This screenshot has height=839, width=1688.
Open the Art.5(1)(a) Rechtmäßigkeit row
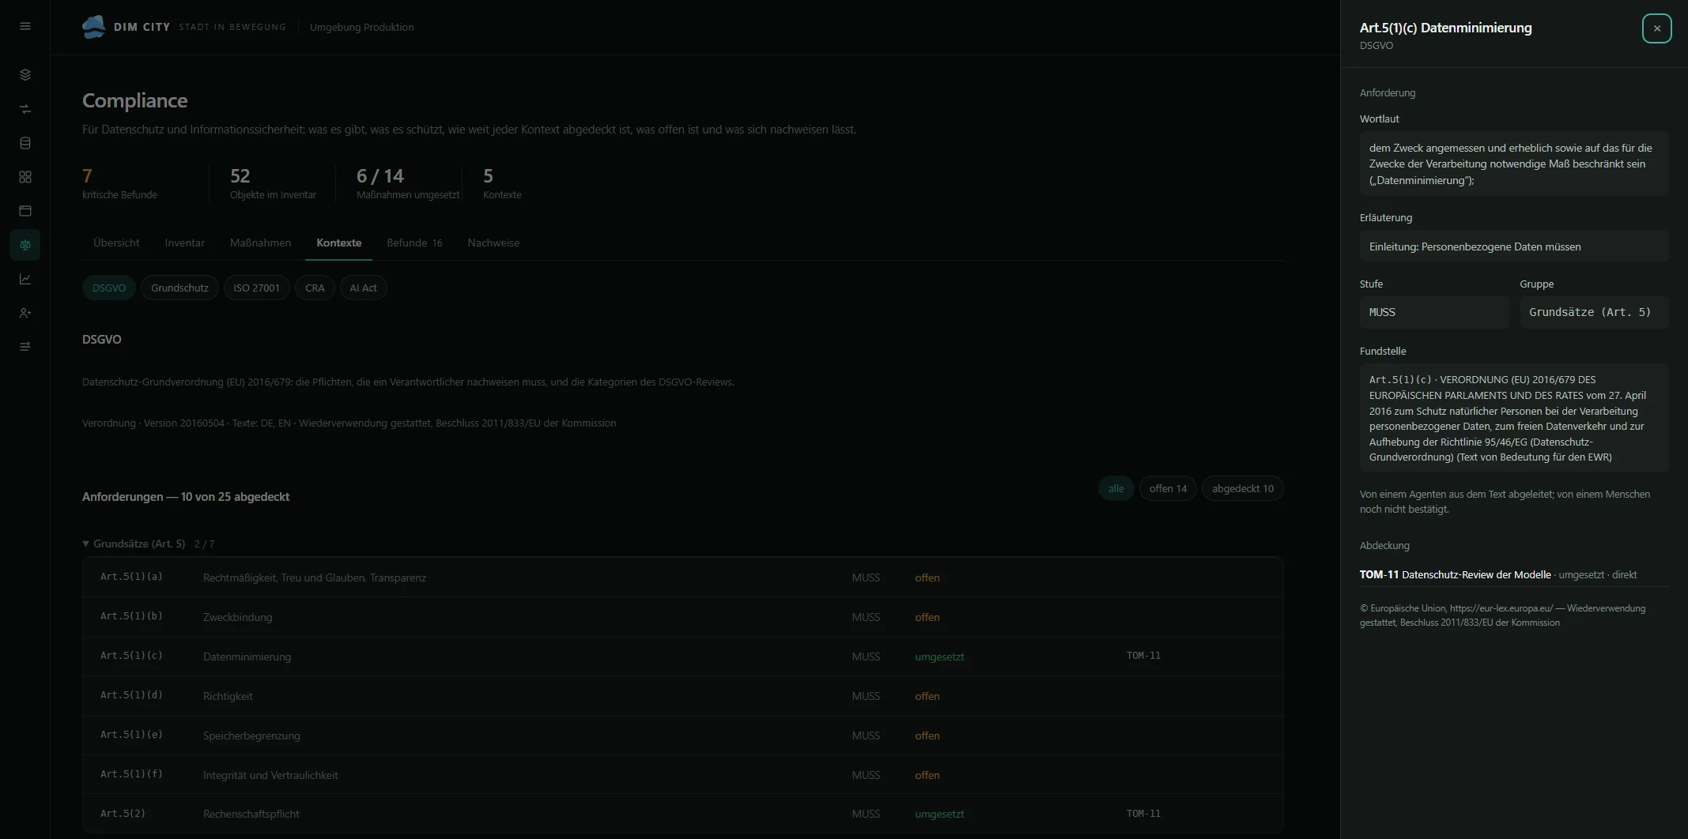pyautogui.click(x=682, y=578)
